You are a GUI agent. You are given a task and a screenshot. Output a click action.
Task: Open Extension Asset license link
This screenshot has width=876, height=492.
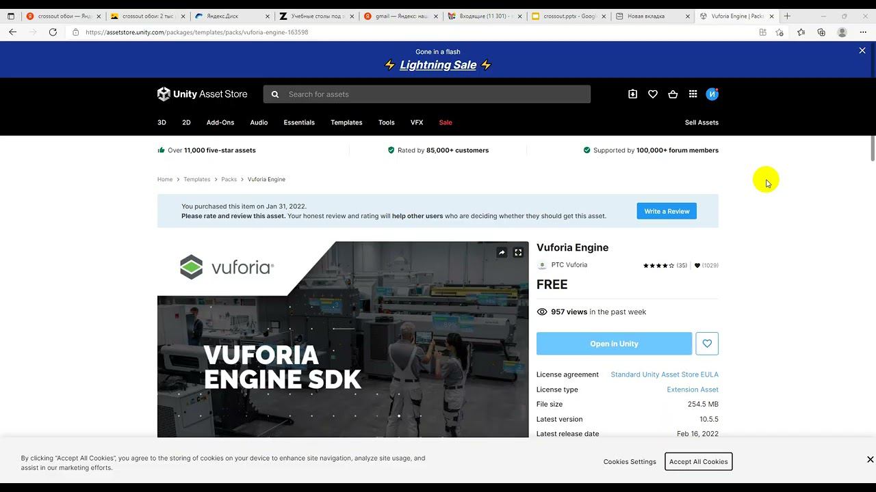tap(693, 389)
